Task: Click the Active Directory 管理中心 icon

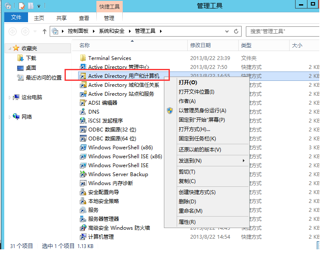Action: point(83,67)
